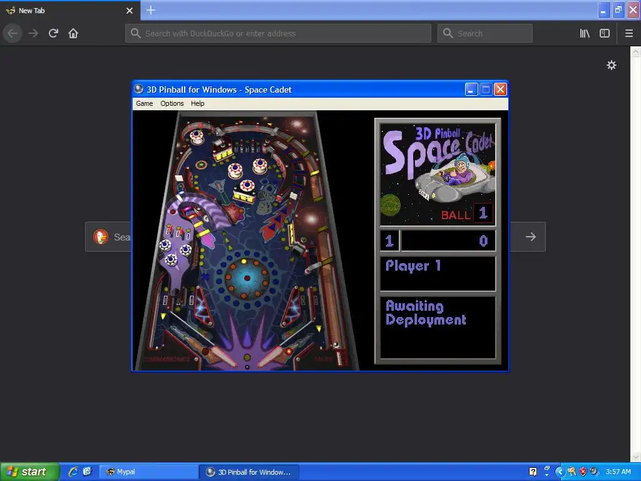
Task: Go forward in browser history
Action: pos(33,33)
